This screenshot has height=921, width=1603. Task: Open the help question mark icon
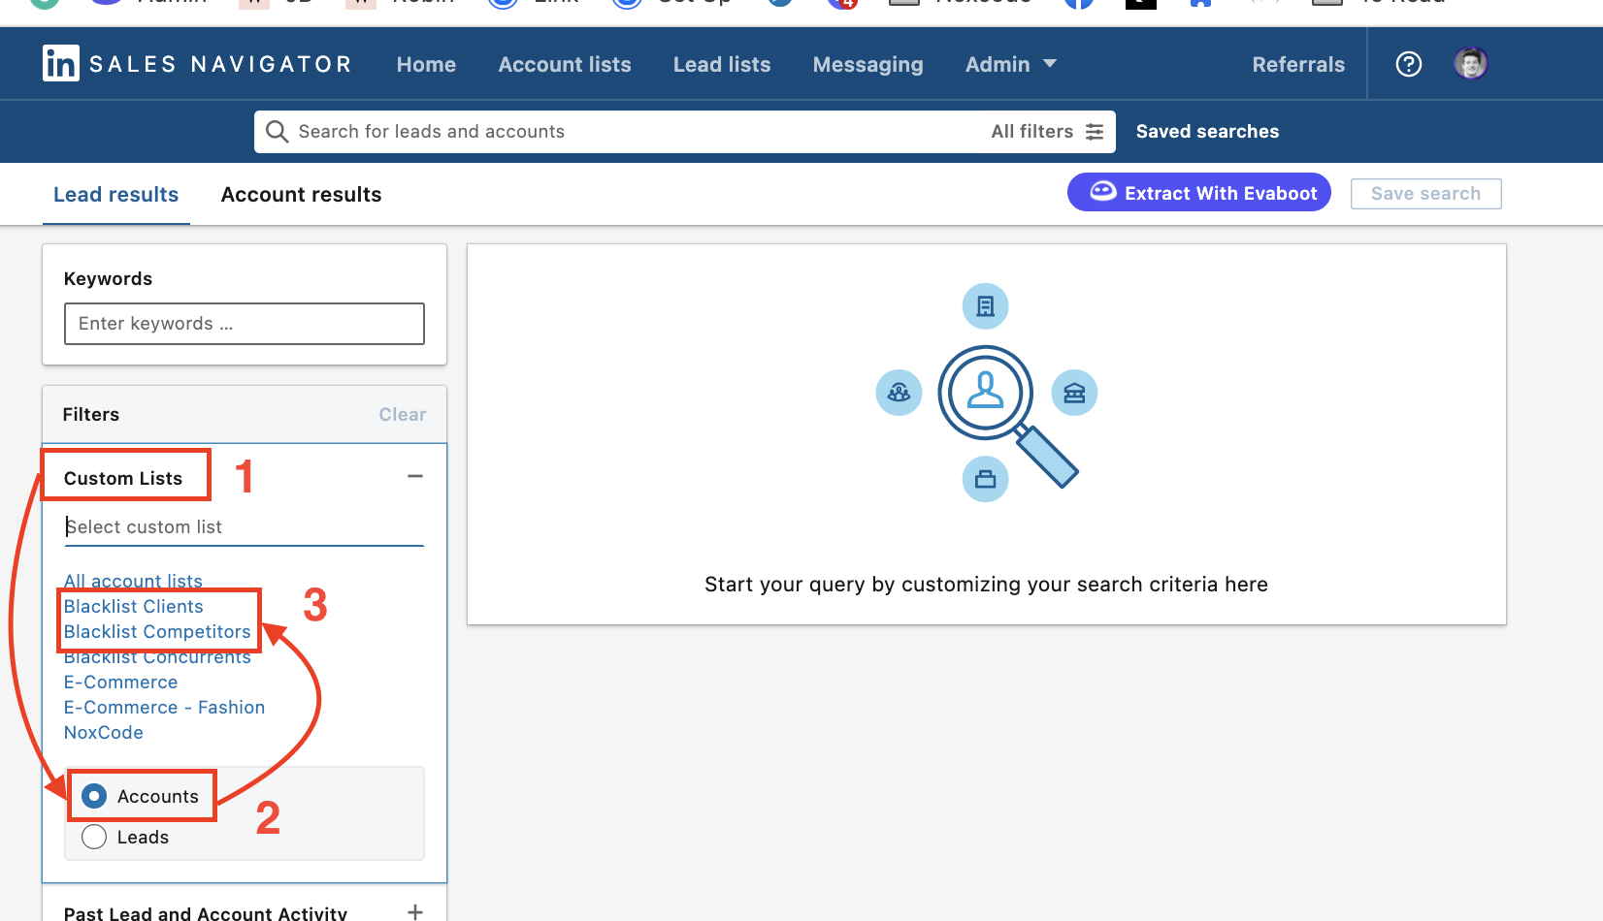click(1408, 64)
